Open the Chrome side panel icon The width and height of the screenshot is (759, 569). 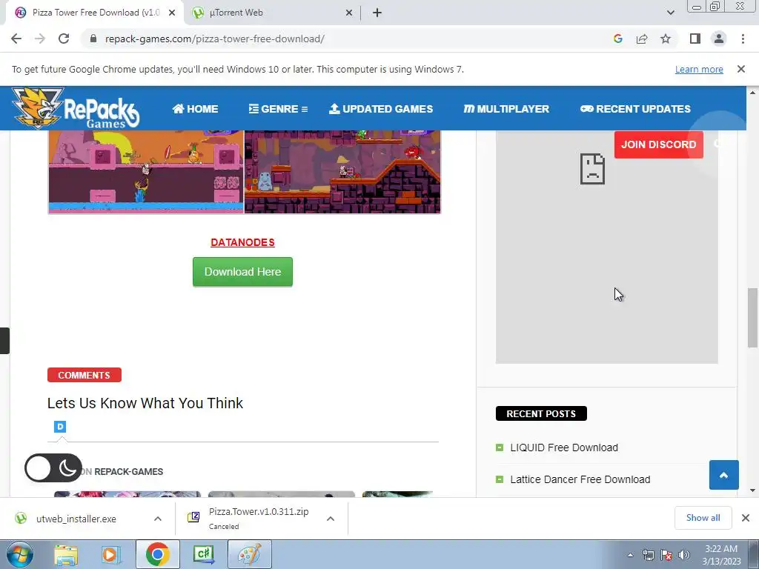pos(695,39)
